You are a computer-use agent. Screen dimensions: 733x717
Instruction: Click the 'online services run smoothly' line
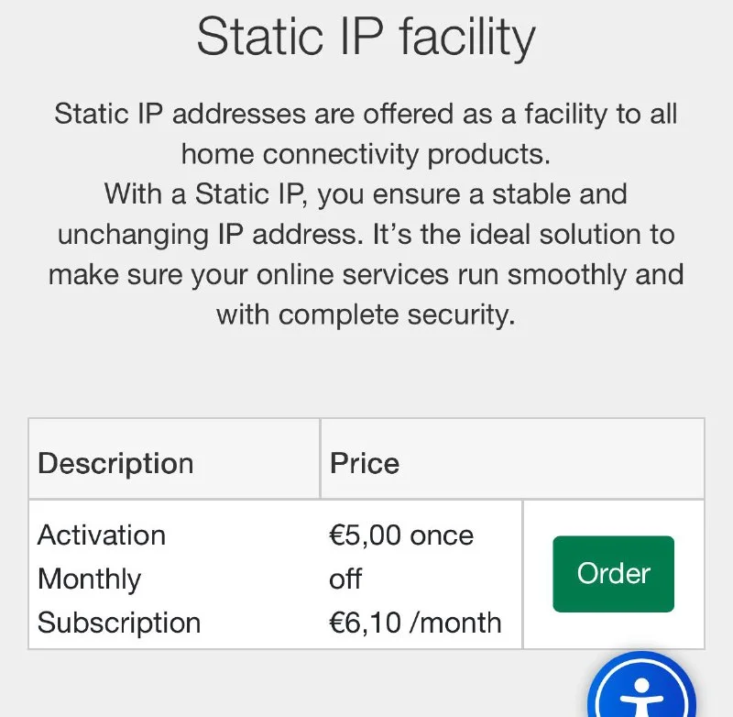point(366,274)
